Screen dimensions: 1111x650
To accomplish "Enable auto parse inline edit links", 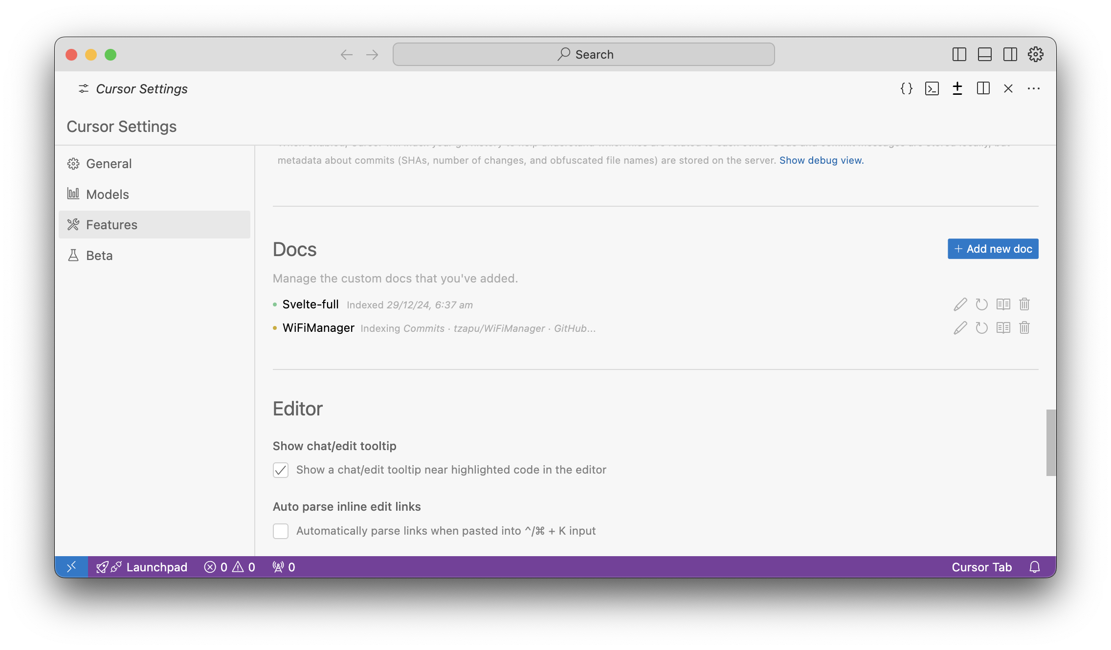I will tap(281, 531).
